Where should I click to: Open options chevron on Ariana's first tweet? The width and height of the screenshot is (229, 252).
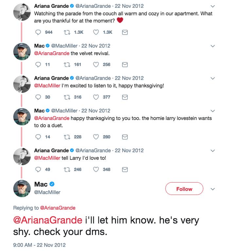213,6
